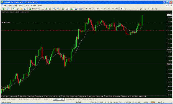Open the File menu

click(x=5, y=5)
